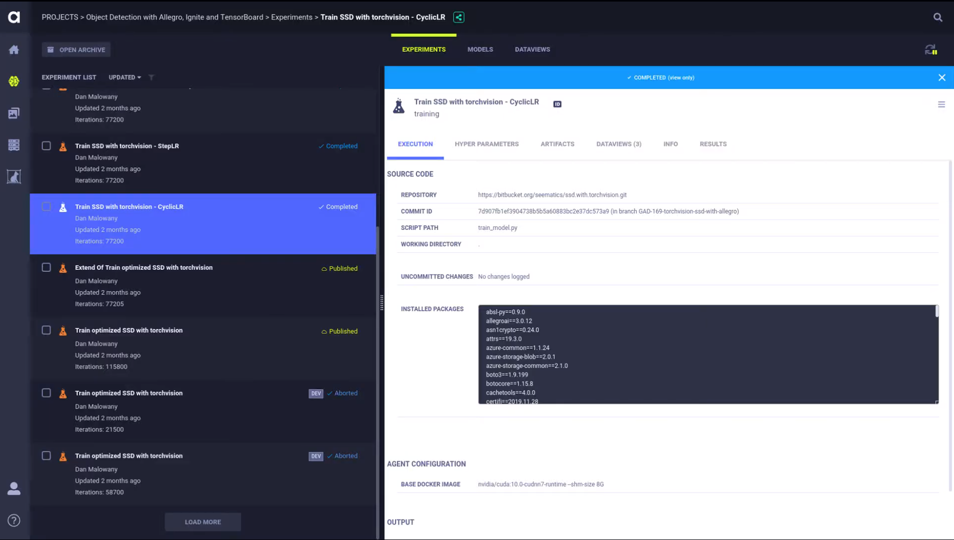Click PROJECTS in the breadcrumb
This screenshot has width=954, height=540.
click(x=60, y=17)
